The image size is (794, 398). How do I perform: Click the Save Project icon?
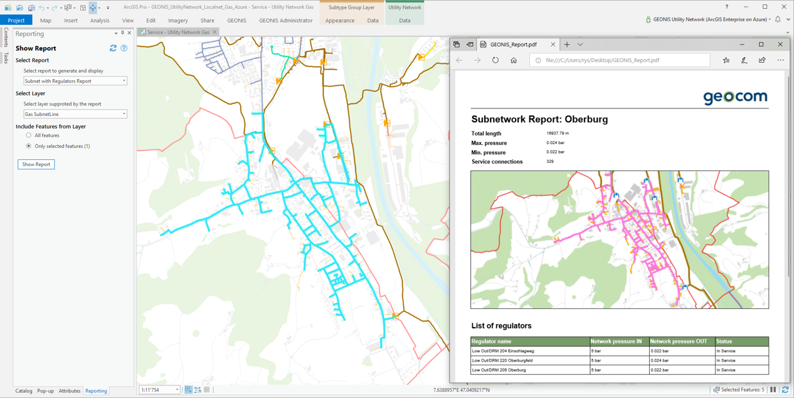click(31, 8)
